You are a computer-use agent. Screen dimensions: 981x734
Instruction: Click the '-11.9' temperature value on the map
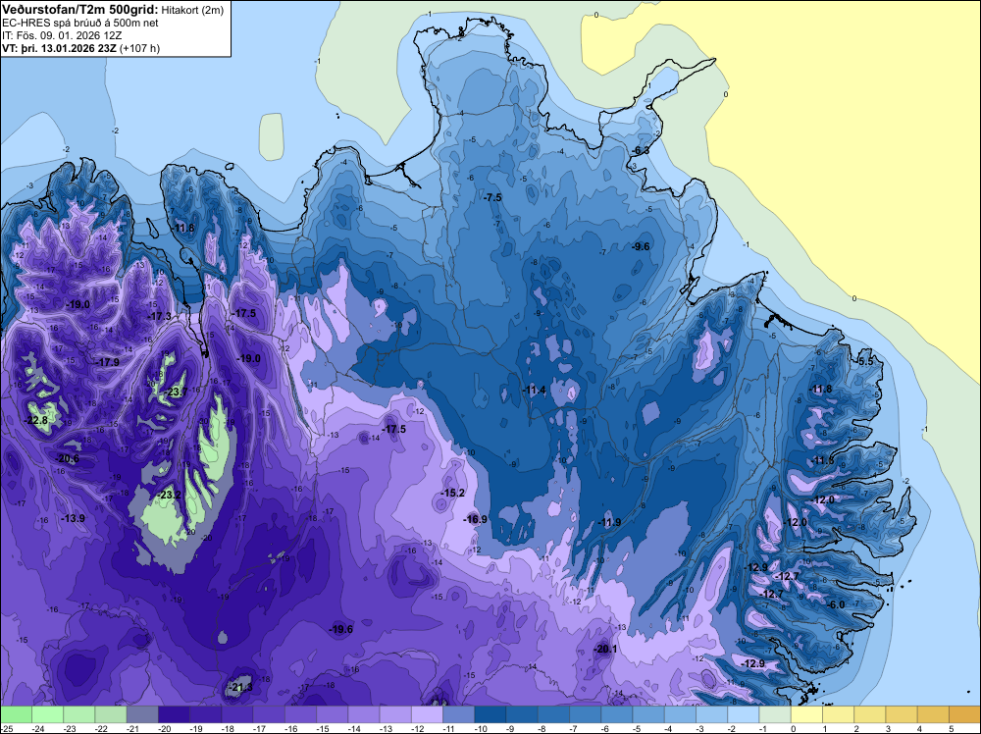(609, 522)
